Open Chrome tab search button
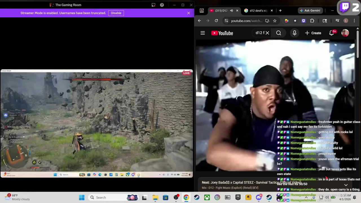Screen dimensions: 361x203 tap(202, 10)
